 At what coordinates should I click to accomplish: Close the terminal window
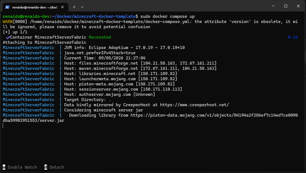point(298,6)
